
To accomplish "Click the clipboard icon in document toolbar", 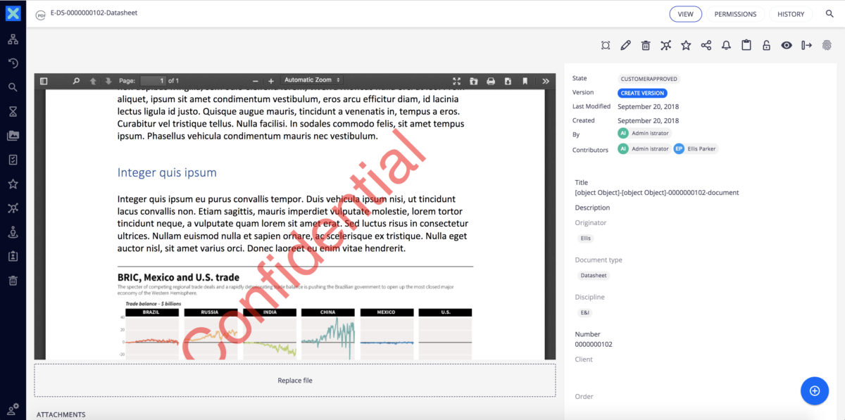I will pyautogui.click(x=746, y=46).
